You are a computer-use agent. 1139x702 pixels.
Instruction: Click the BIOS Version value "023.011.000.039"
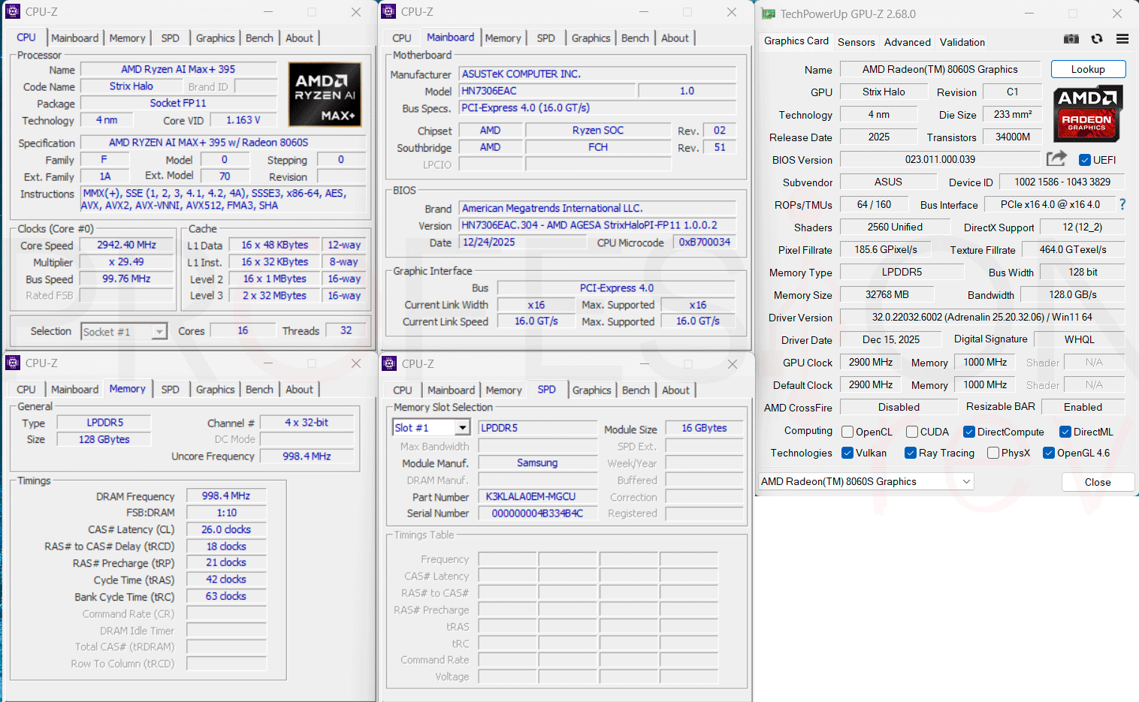(x=940, y=159)
